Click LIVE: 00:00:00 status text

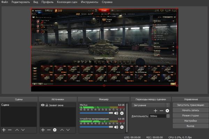coord(132,137)
